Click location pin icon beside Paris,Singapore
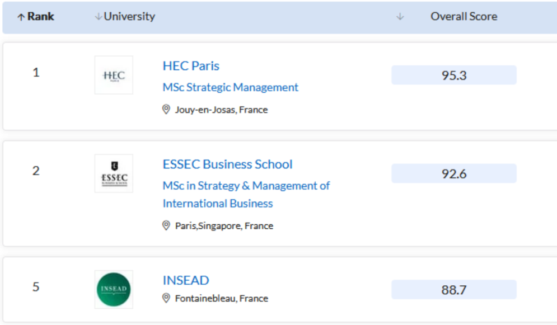Viewport: 557px width, 325px height. coord(166,225)
